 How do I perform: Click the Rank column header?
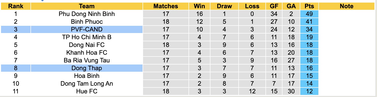point(16,6)
